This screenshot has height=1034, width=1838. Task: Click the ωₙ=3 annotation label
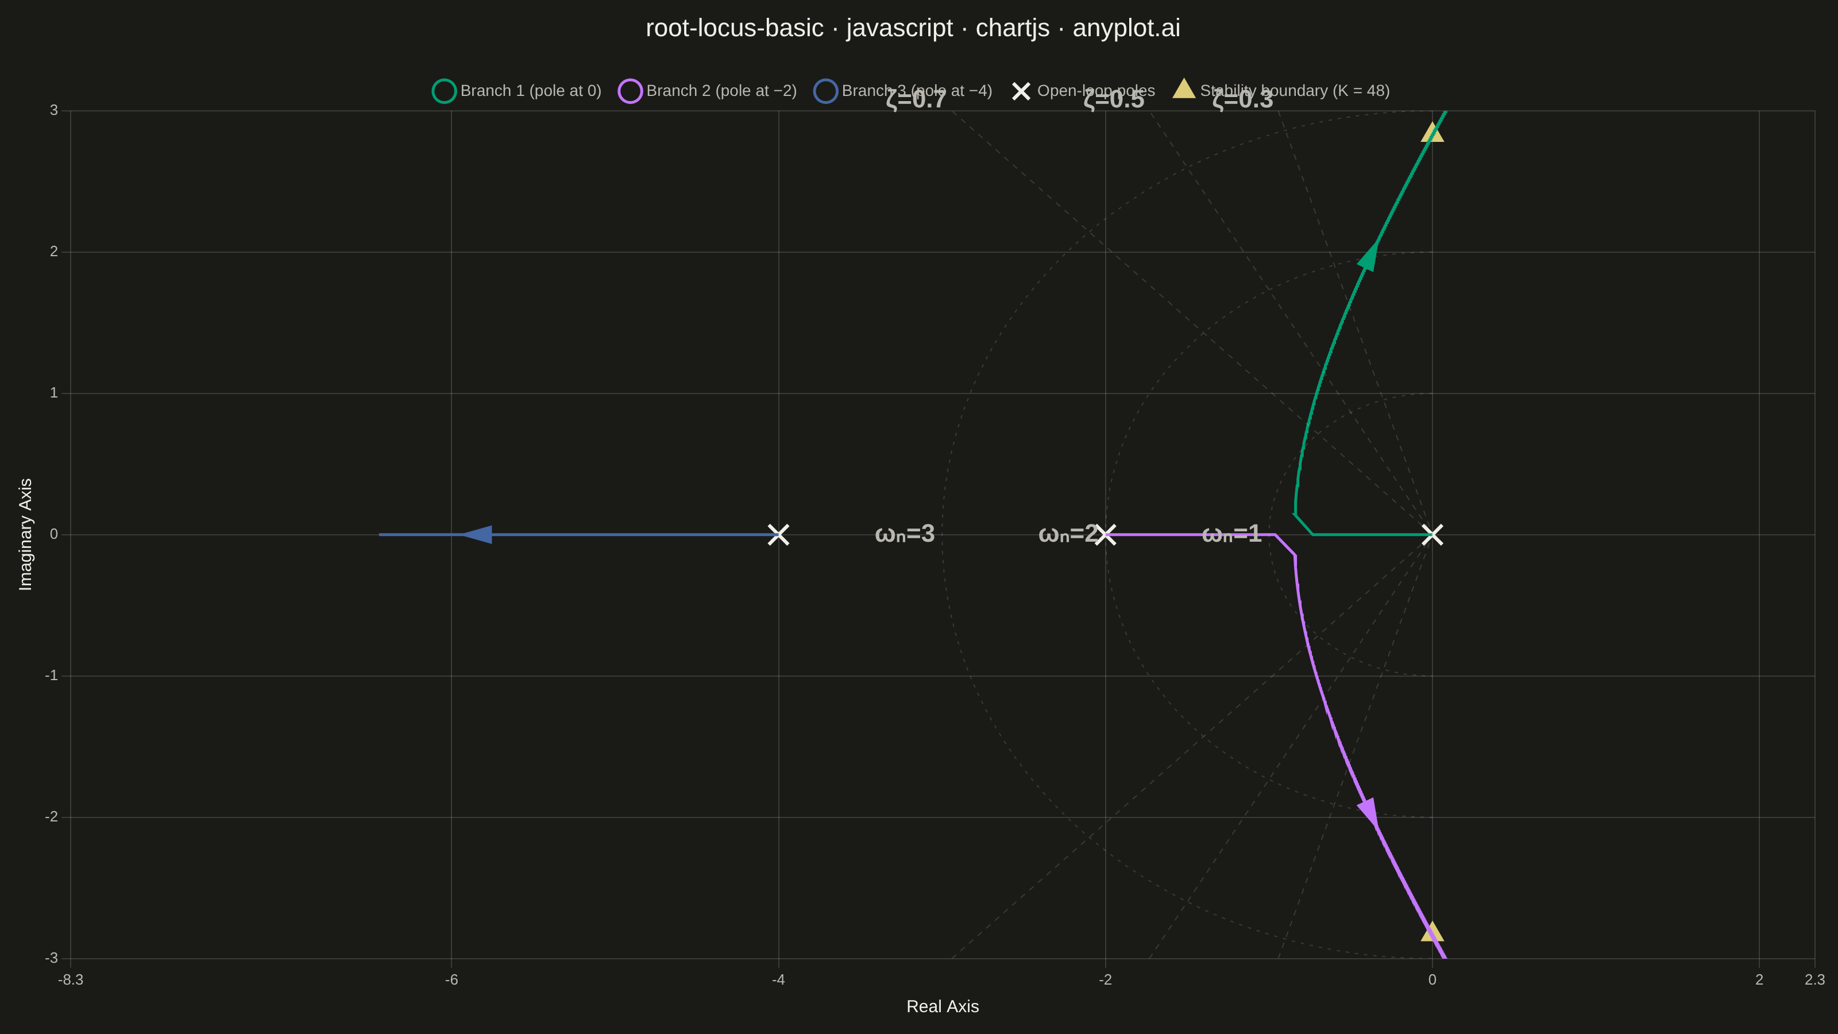[905, 534]
